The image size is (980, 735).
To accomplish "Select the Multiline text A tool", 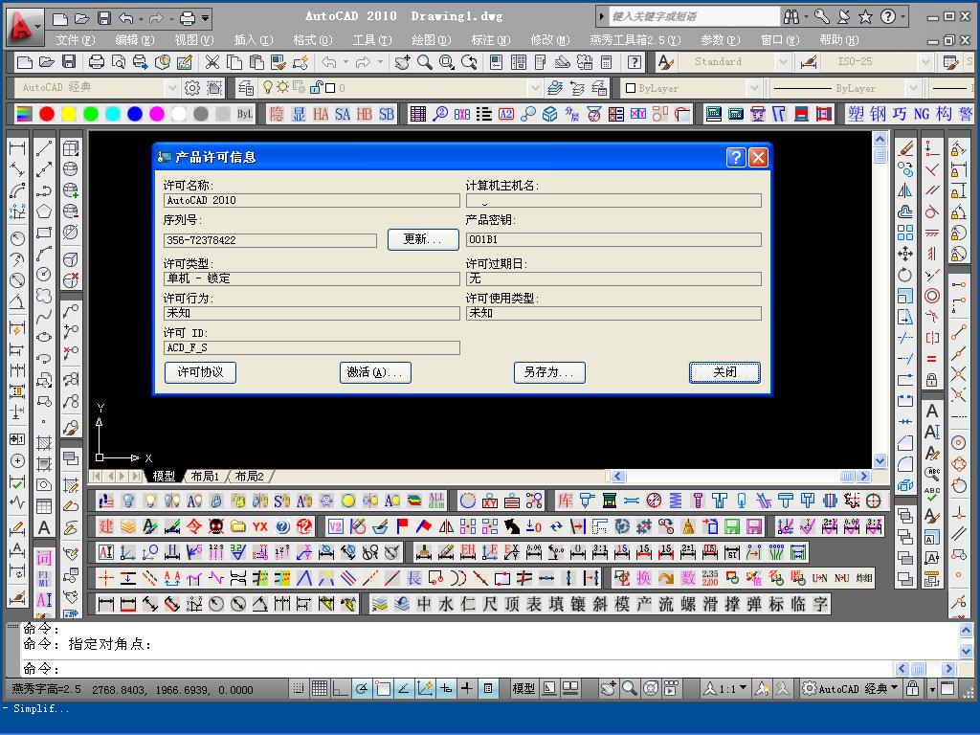I will [x=44, y=527].
